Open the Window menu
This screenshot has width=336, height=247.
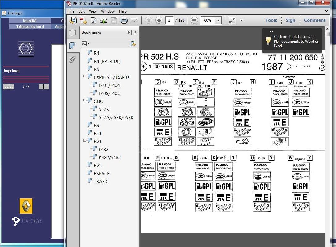[107, 11]
